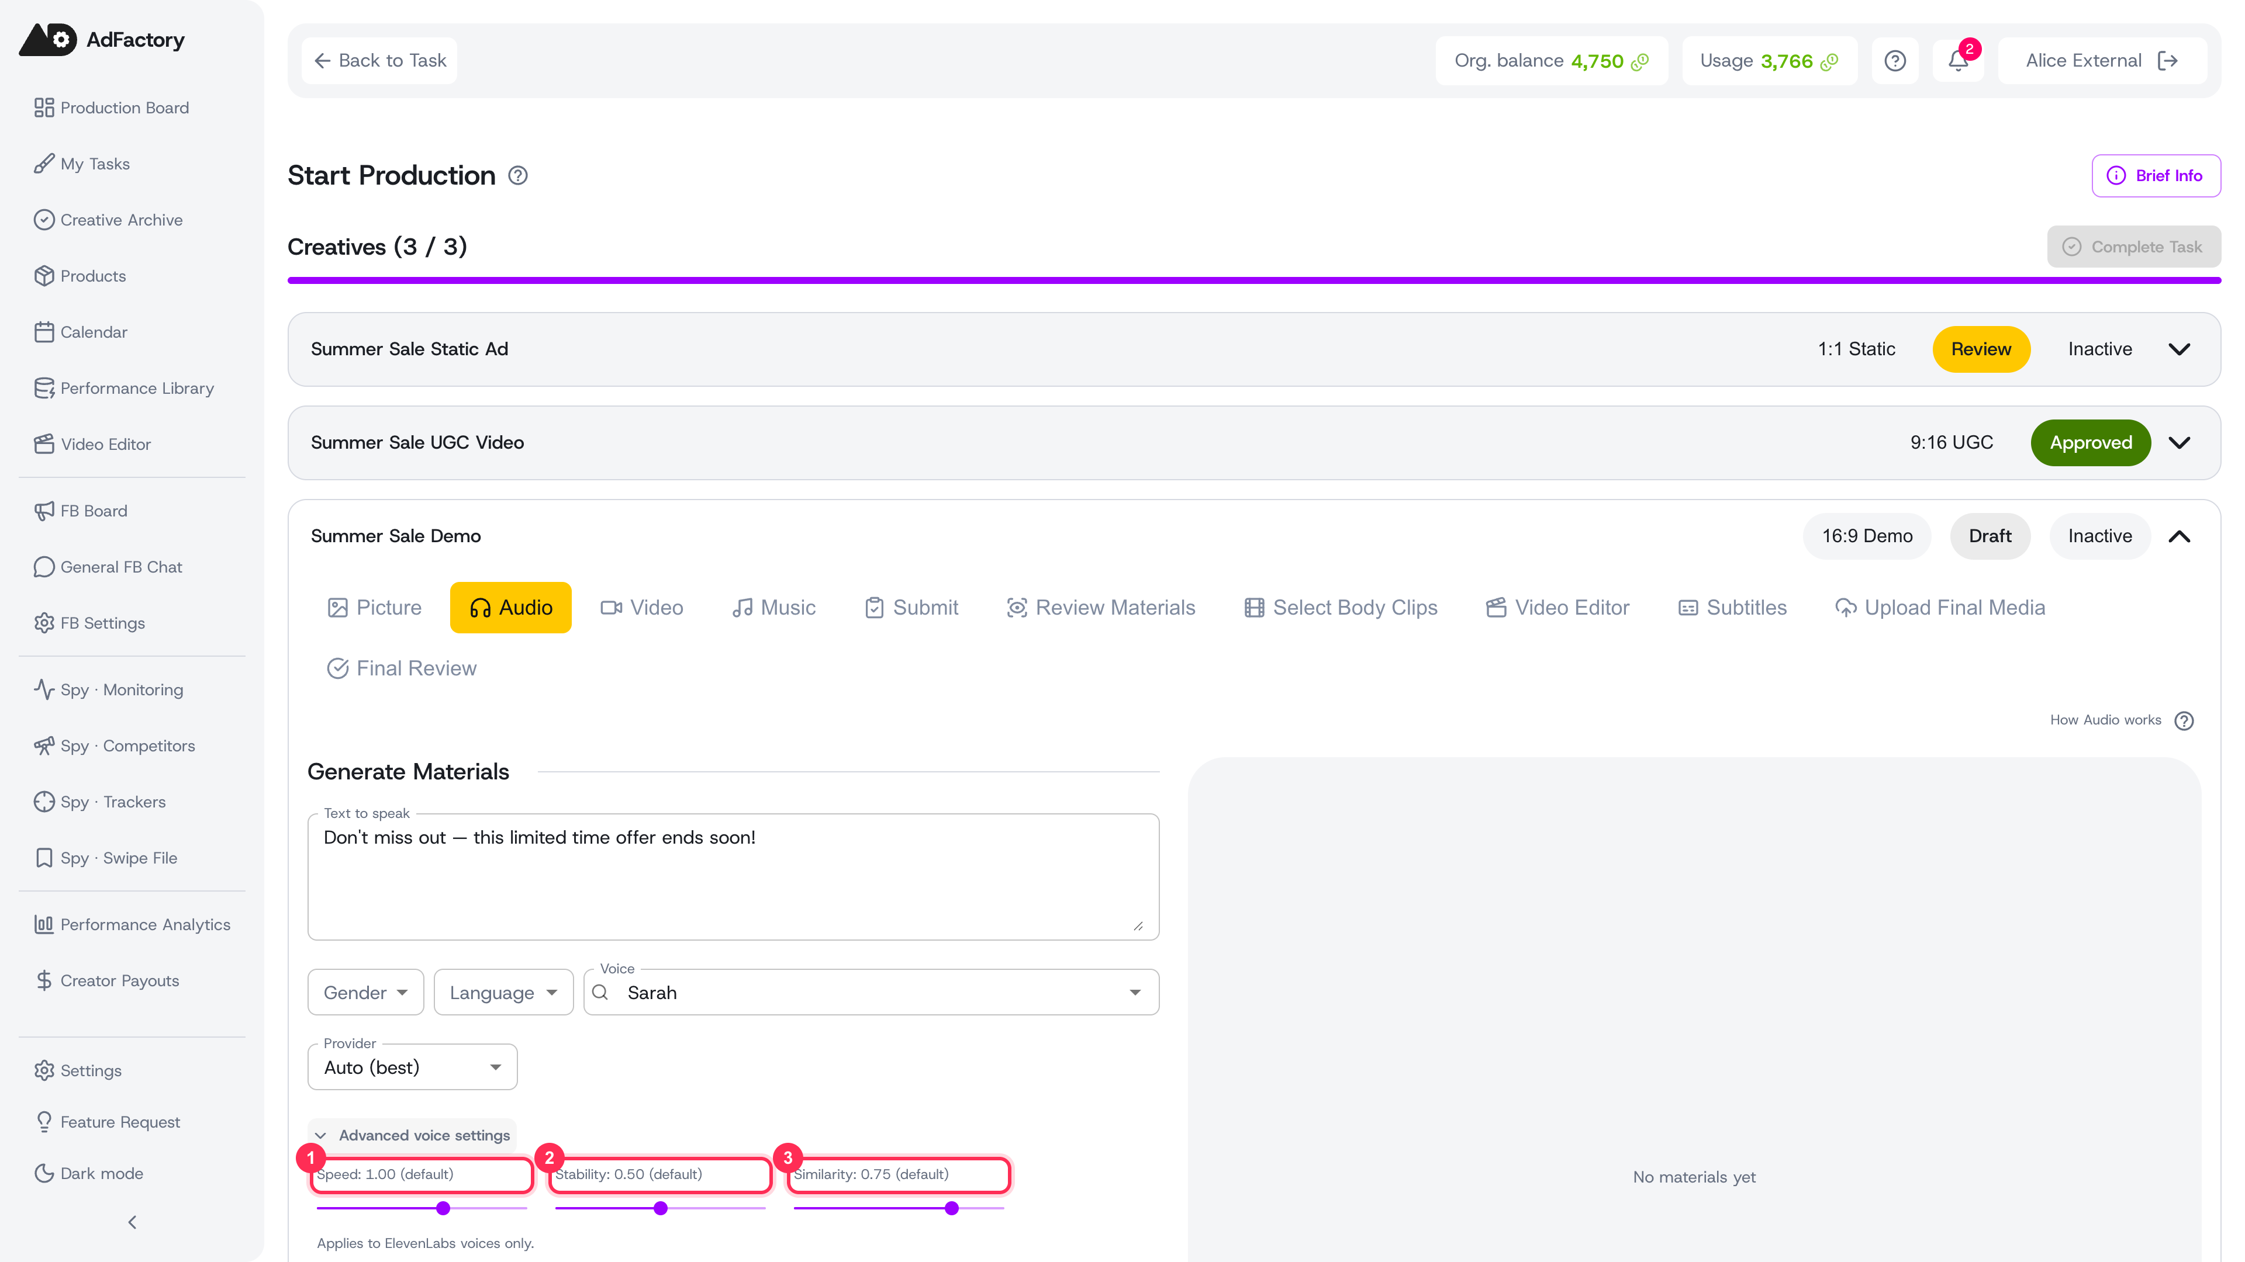Click the logout icon next to Alice External
The width and height of the screenshot is (2245, 1262).
pyautogui.click(x=2167, y=60)
